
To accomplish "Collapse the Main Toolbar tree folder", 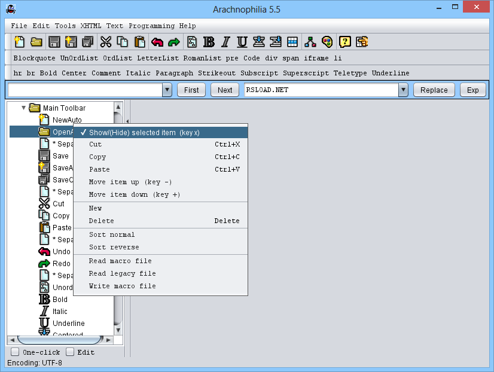I will (24, 108).
